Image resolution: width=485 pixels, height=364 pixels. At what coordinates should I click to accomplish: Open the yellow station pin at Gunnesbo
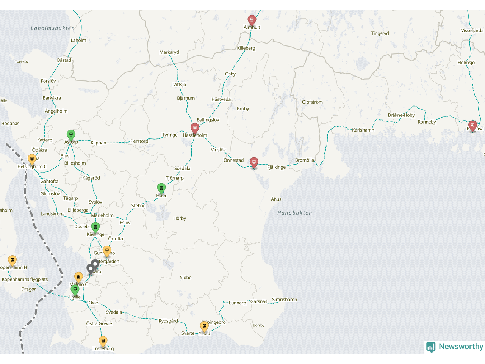coord(107,251)
